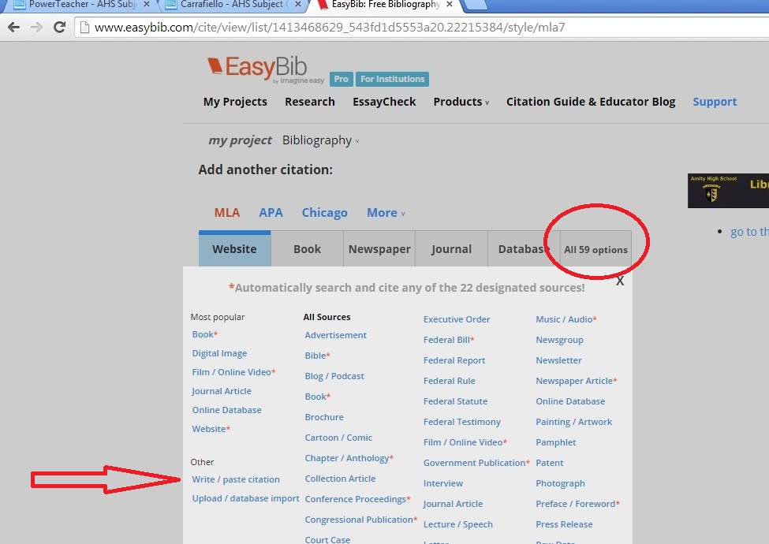Select the MLA citation style
The height and width of the screenshot is (544, 769).
tap(227, 212)
